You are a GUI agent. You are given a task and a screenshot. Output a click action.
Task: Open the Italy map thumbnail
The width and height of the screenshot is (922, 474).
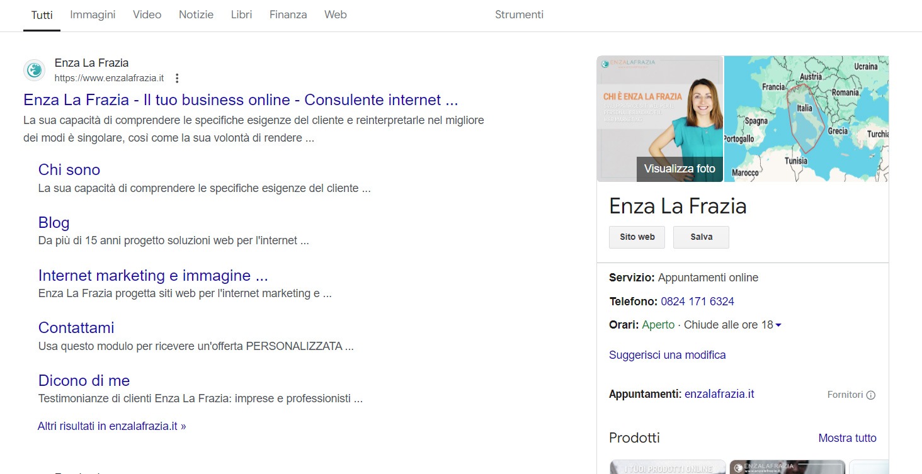[806, 118]
